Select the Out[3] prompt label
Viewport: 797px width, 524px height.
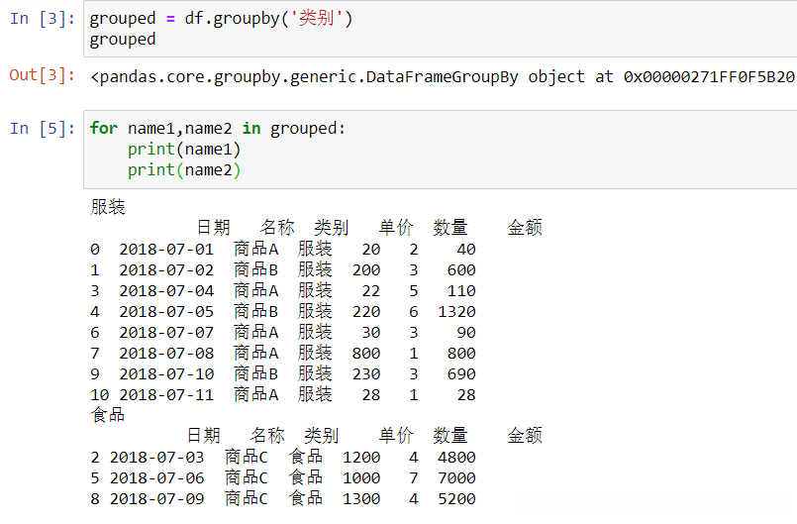click(43, 75)
